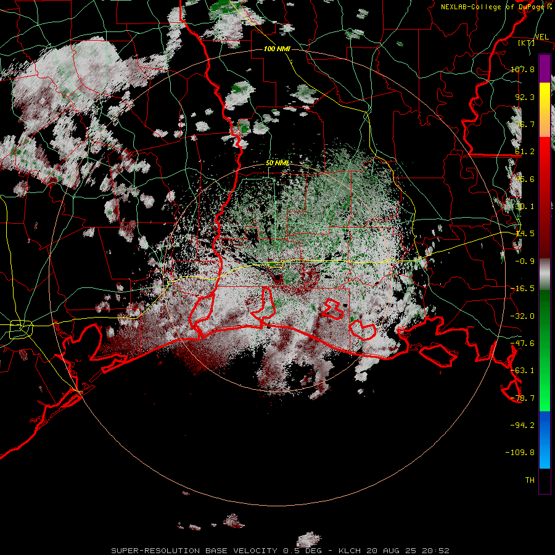Click the VEL legend title

[x=541, y=37]
